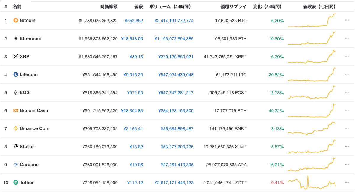
Task: Click Litecoin price ¥9,016.25
Action: coord(133,75)
